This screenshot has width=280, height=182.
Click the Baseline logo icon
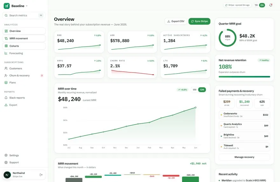pyautogui.click(x=7, y=6)
